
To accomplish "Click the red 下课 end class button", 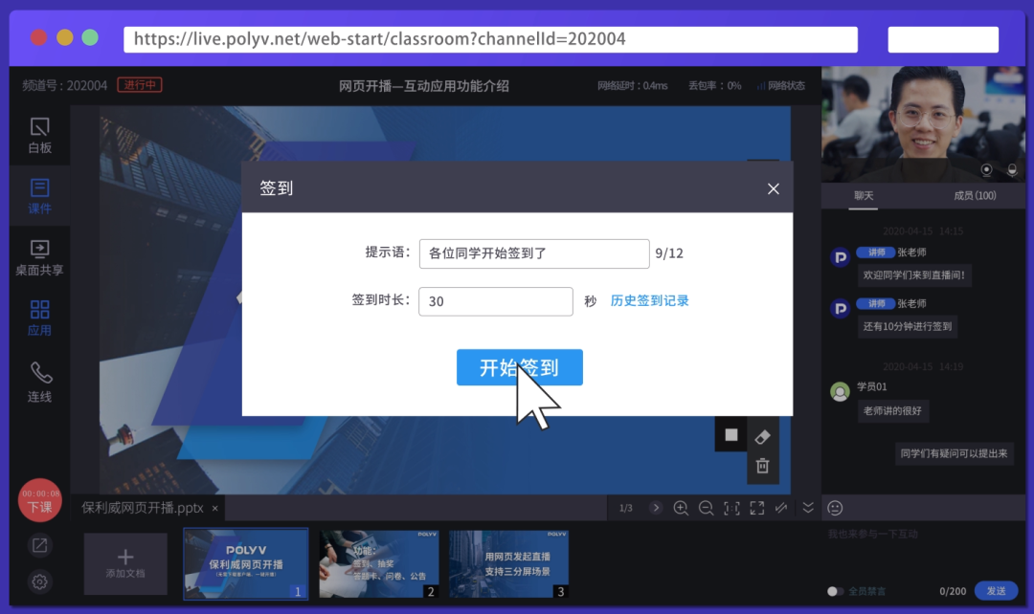I will click(39, 500).
